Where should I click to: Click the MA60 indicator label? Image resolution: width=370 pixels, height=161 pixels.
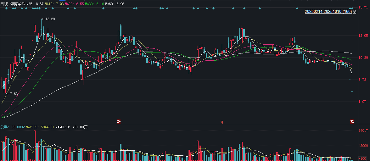click(x=114, y=4)
